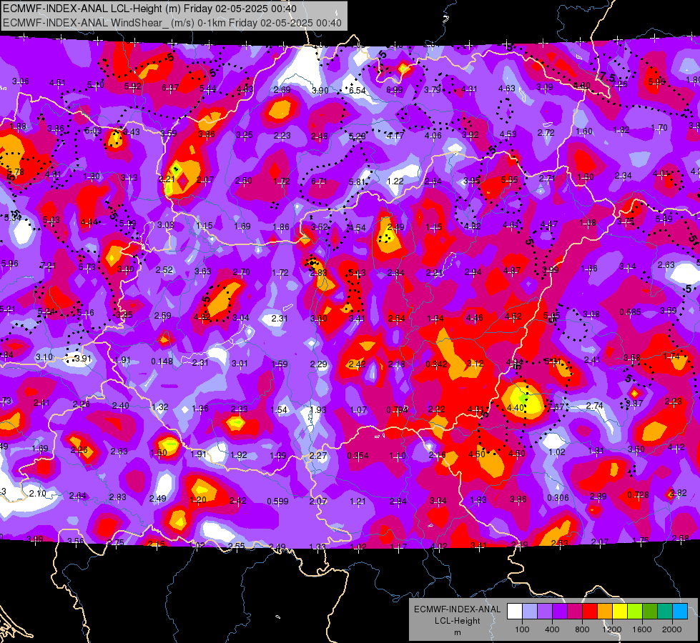Click the wind shear value 0.306
The width and height of the screenshot is (700, 643).
(558, 497)
